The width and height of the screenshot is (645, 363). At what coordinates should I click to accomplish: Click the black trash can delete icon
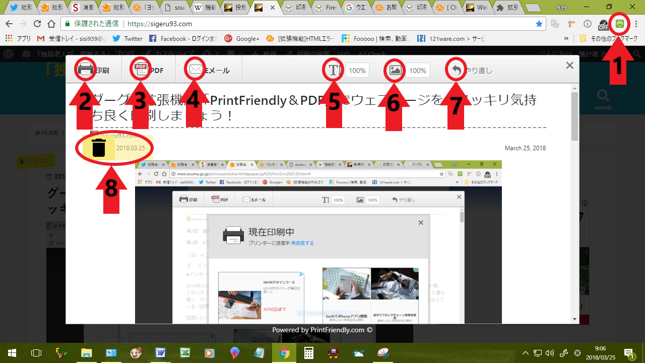(99, 148)
